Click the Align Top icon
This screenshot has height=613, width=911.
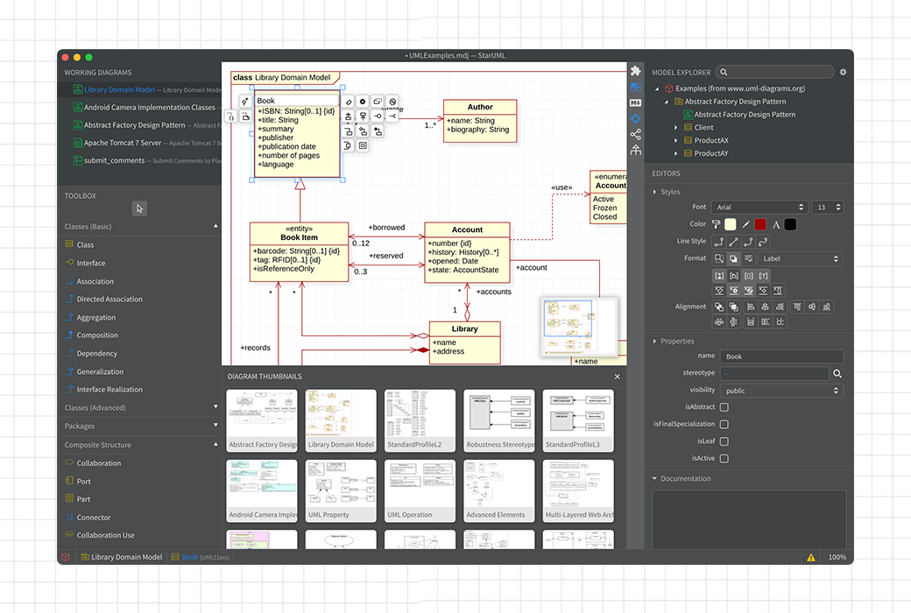click(797, 306)
